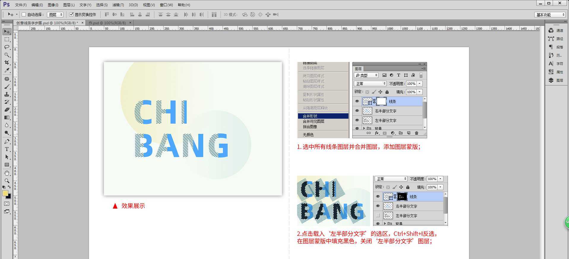569x259 pixels.
Task: Select the Pen tool
Action: coord(7,142)
